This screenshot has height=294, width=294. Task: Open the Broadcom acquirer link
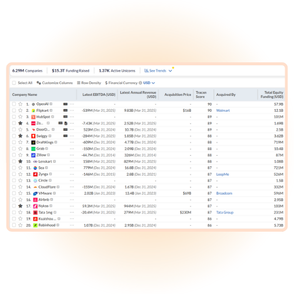point(224,193)
